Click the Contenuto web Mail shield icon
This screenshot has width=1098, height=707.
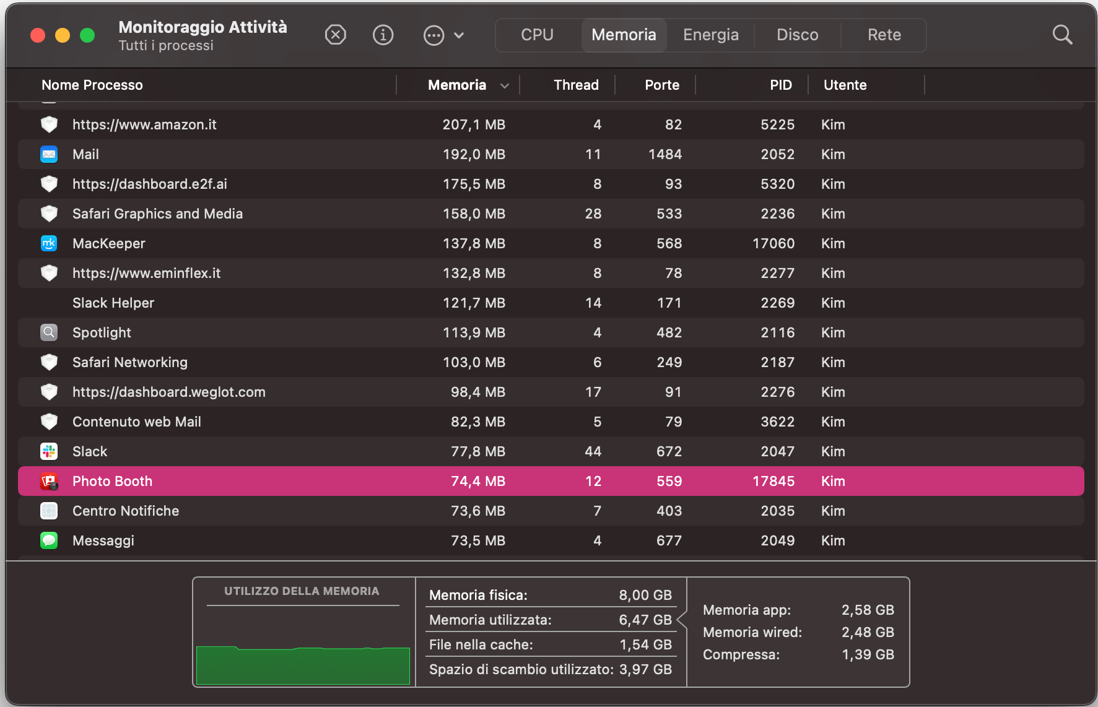(49, 422)
